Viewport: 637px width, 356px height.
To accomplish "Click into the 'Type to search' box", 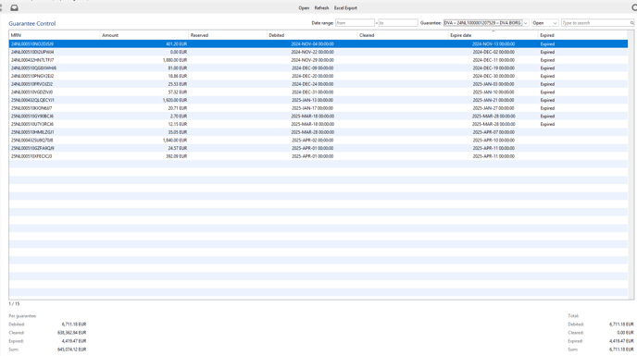I will click(595, 23).
